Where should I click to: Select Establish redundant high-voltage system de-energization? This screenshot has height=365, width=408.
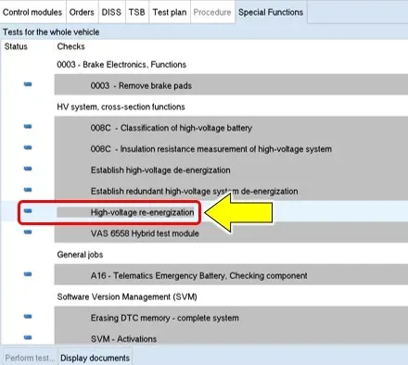pyautogui.click(x=231, y=191)
